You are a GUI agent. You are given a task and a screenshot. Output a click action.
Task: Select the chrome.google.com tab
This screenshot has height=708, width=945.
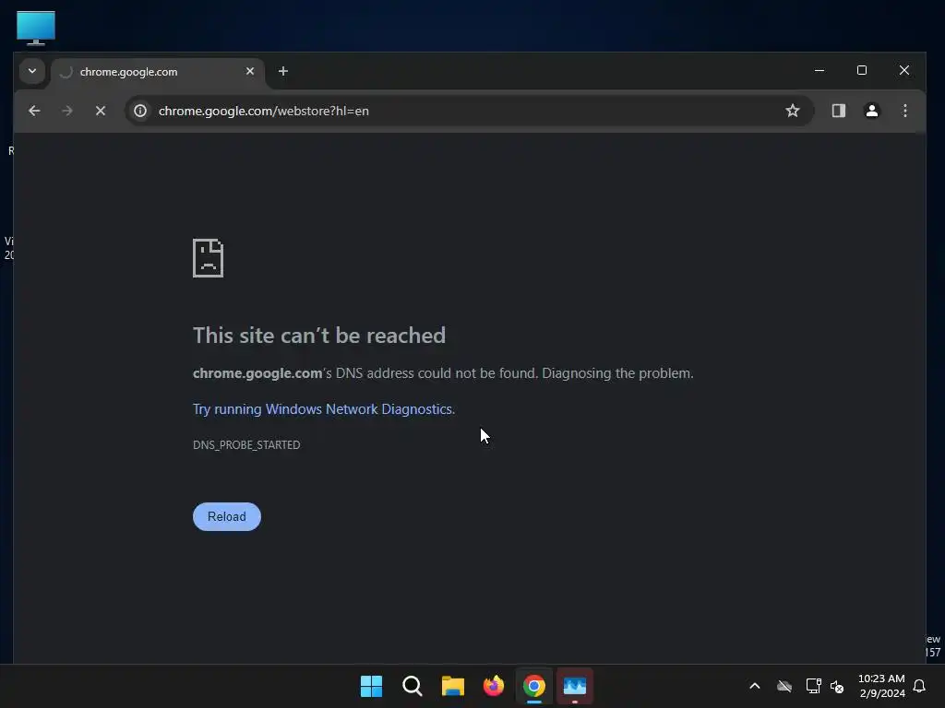click(x=158, y=72)
